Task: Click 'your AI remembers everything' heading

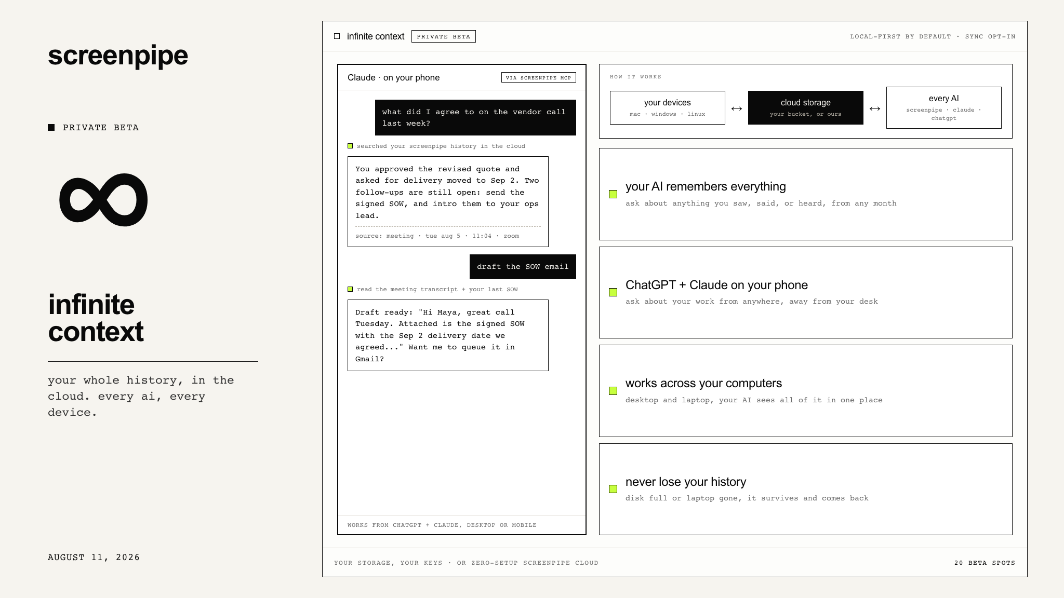Action: pyautogui.click(x=706, y=186)
